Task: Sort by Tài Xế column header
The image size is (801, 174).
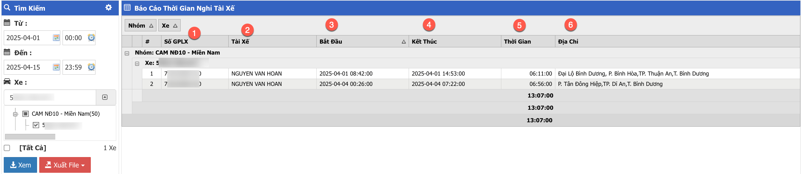Action: [x=272, y=41]
